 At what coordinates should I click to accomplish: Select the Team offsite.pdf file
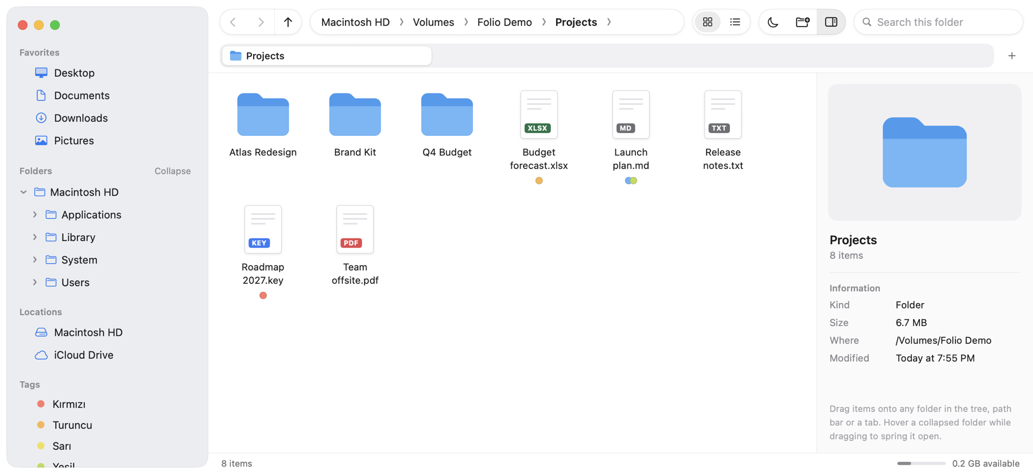point(355,245)
